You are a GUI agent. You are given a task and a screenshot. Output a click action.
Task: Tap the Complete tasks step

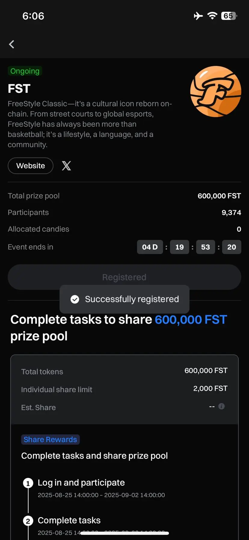(x=69, y=520)
